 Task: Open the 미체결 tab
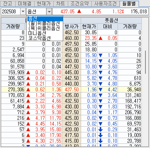click(25, 4)
